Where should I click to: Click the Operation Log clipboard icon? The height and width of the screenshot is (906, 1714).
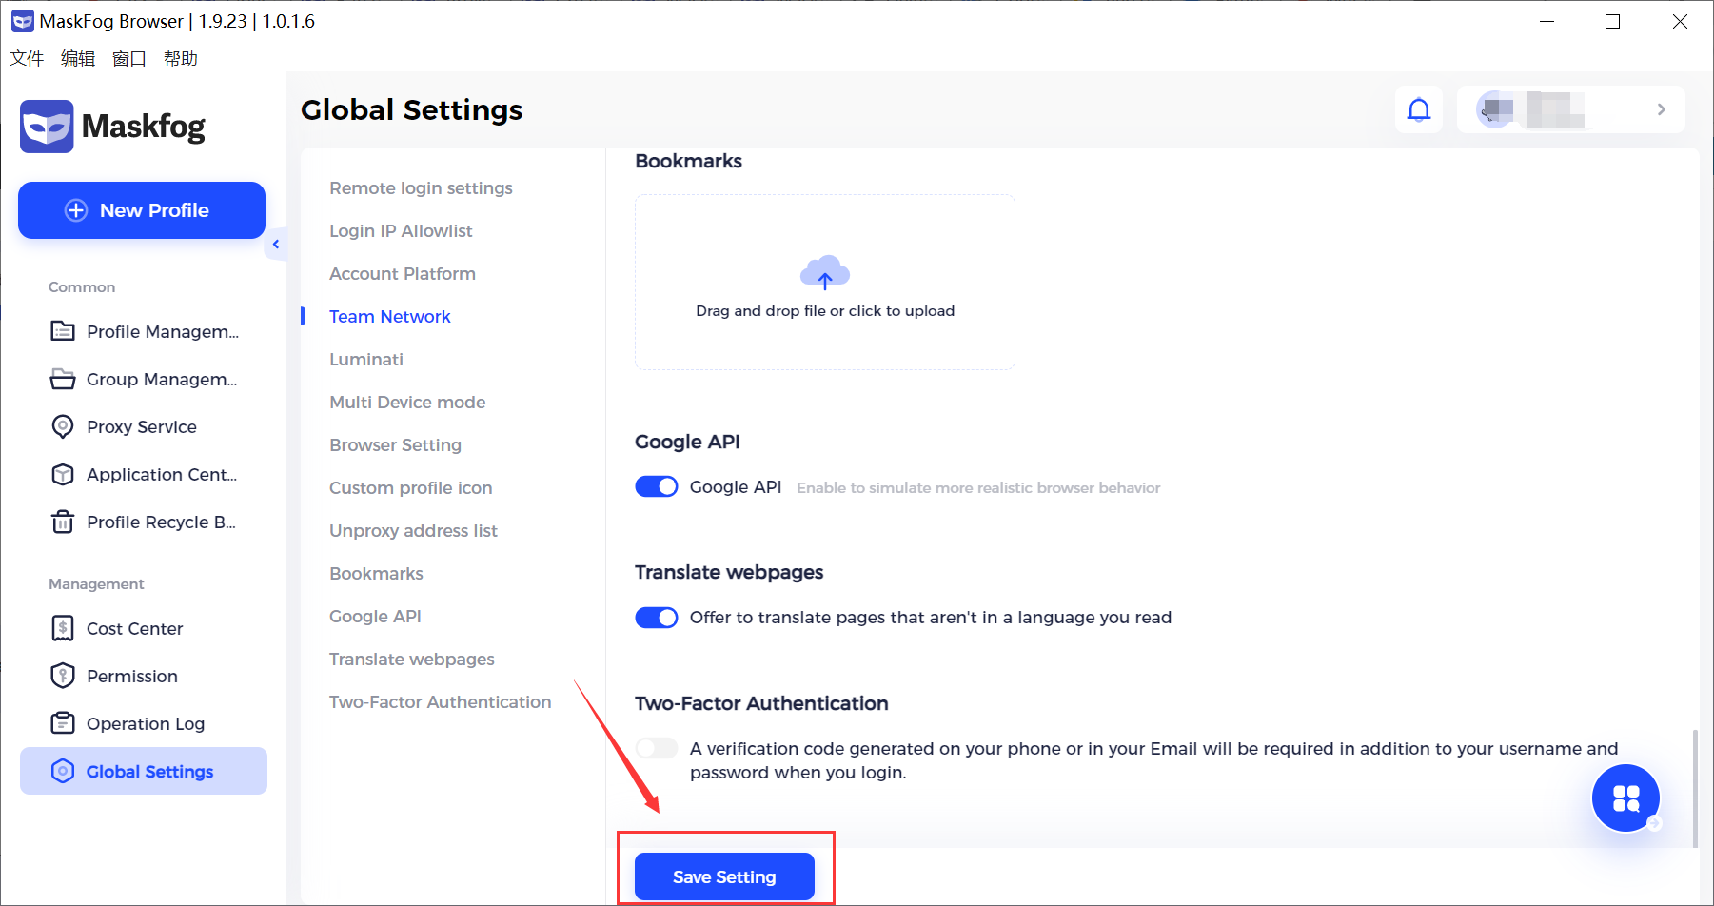click(x=63, y=723)
